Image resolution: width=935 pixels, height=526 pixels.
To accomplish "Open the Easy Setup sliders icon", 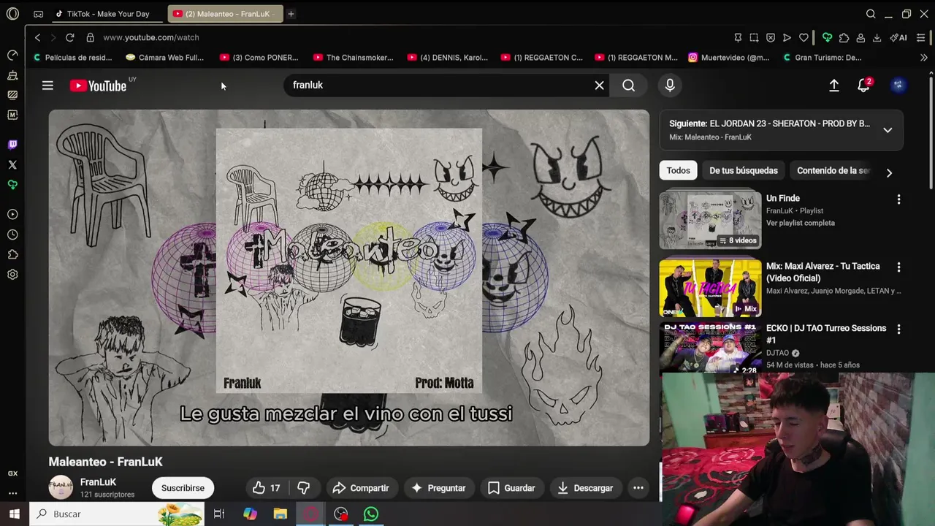I will click(x=920, y=37).
